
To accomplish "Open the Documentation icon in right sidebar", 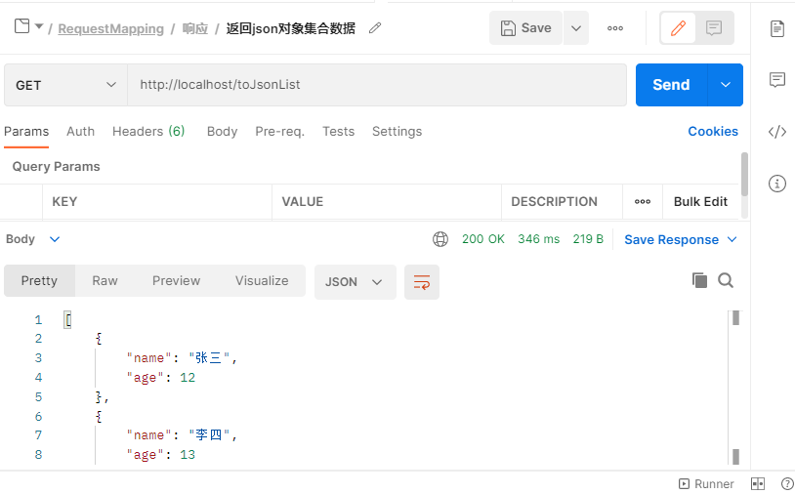I will click(x=777, y=28).
